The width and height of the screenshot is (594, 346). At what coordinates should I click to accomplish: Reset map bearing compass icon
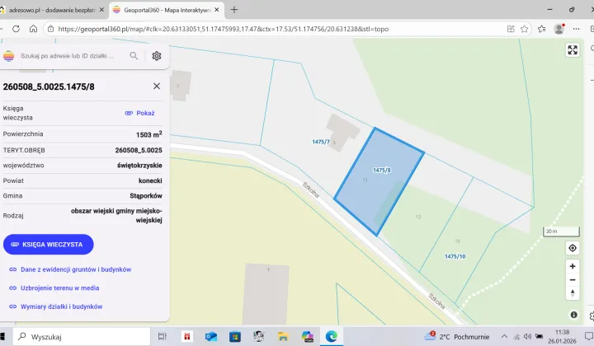coord(573,293)
